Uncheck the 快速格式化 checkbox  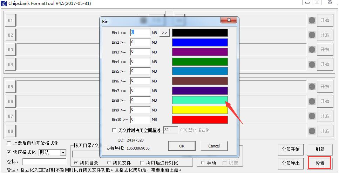click(9, 152)
